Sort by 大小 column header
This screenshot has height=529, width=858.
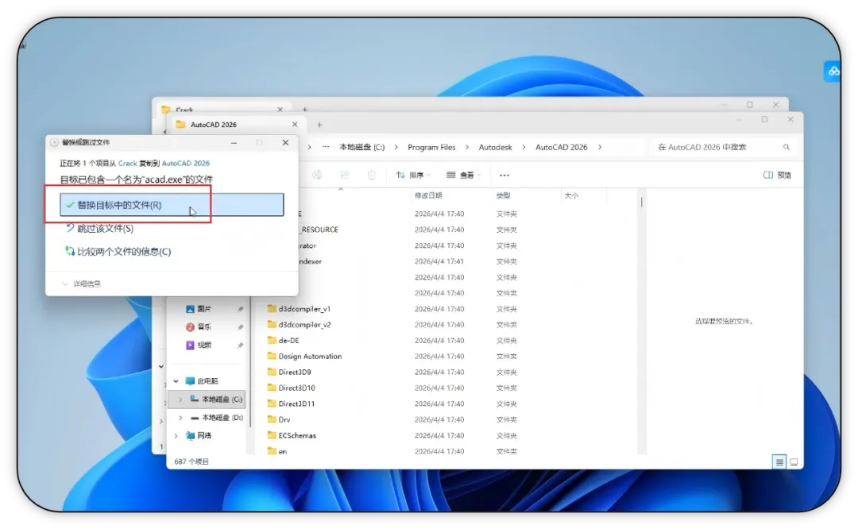coord(571,195)
